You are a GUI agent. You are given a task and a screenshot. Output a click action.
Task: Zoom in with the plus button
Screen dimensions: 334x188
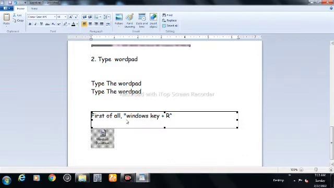point(331,170)
